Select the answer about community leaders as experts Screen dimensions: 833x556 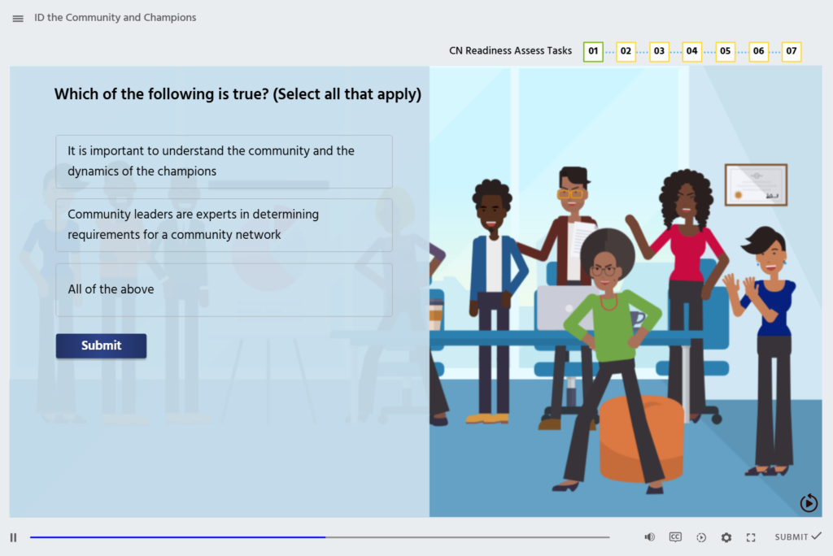[x=224, y=225]
